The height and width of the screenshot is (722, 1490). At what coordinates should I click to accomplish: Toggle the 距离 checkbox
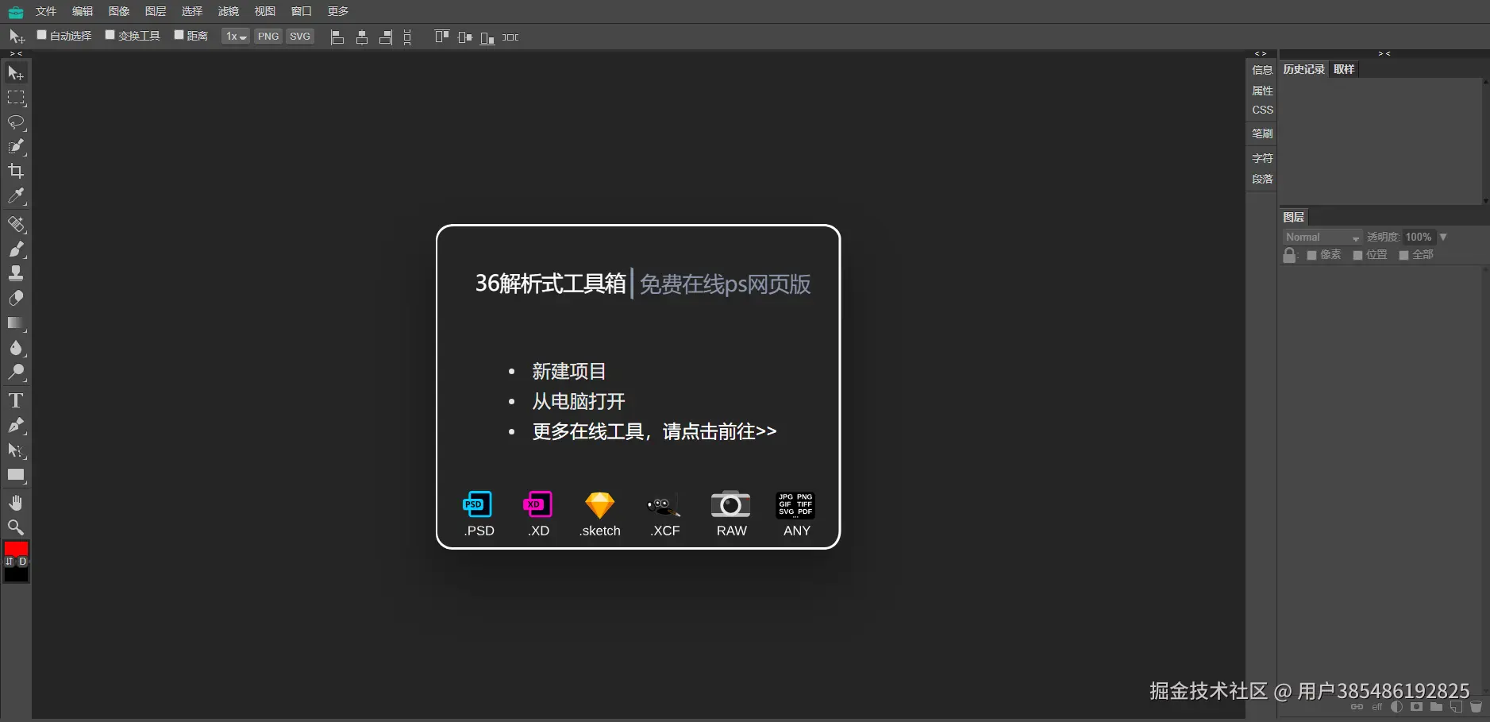pyautogui.click(x=179, y=35)
